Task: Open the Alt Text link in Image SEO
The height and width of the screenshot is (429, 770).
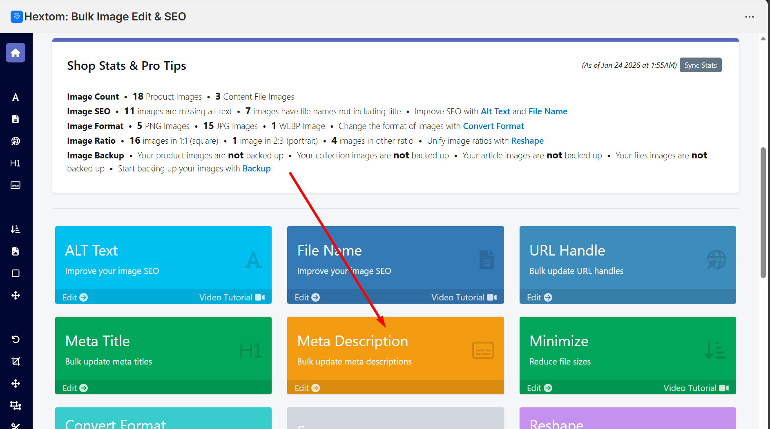Action: point(495,111)
